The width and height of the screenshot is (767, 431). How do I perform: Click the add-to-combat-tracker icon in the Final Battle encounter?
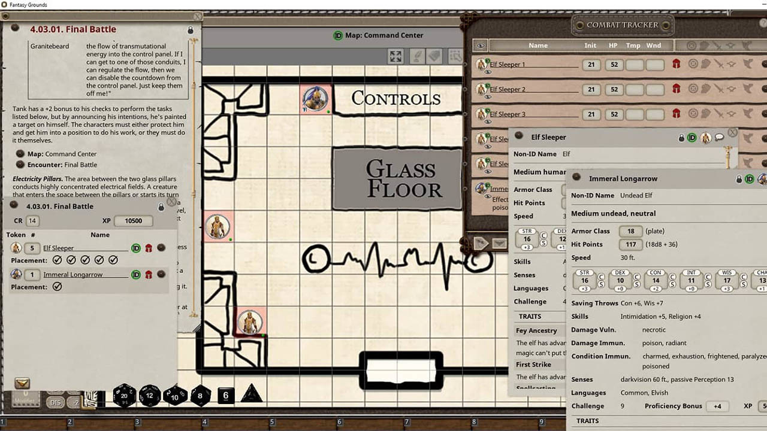point(23,383)
